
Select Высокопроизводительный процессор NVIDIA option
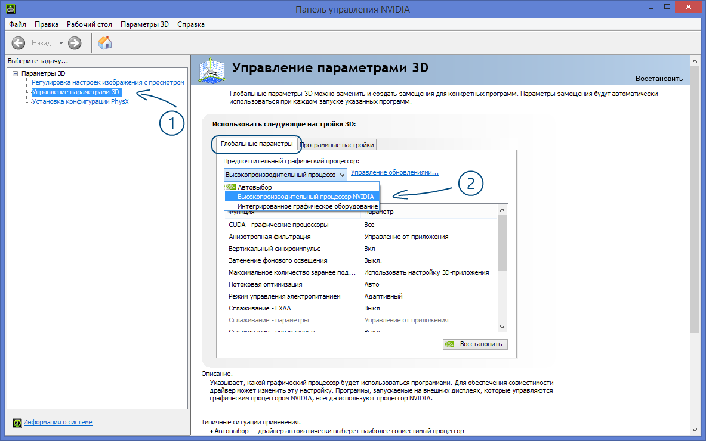click(x=301, y=197)
